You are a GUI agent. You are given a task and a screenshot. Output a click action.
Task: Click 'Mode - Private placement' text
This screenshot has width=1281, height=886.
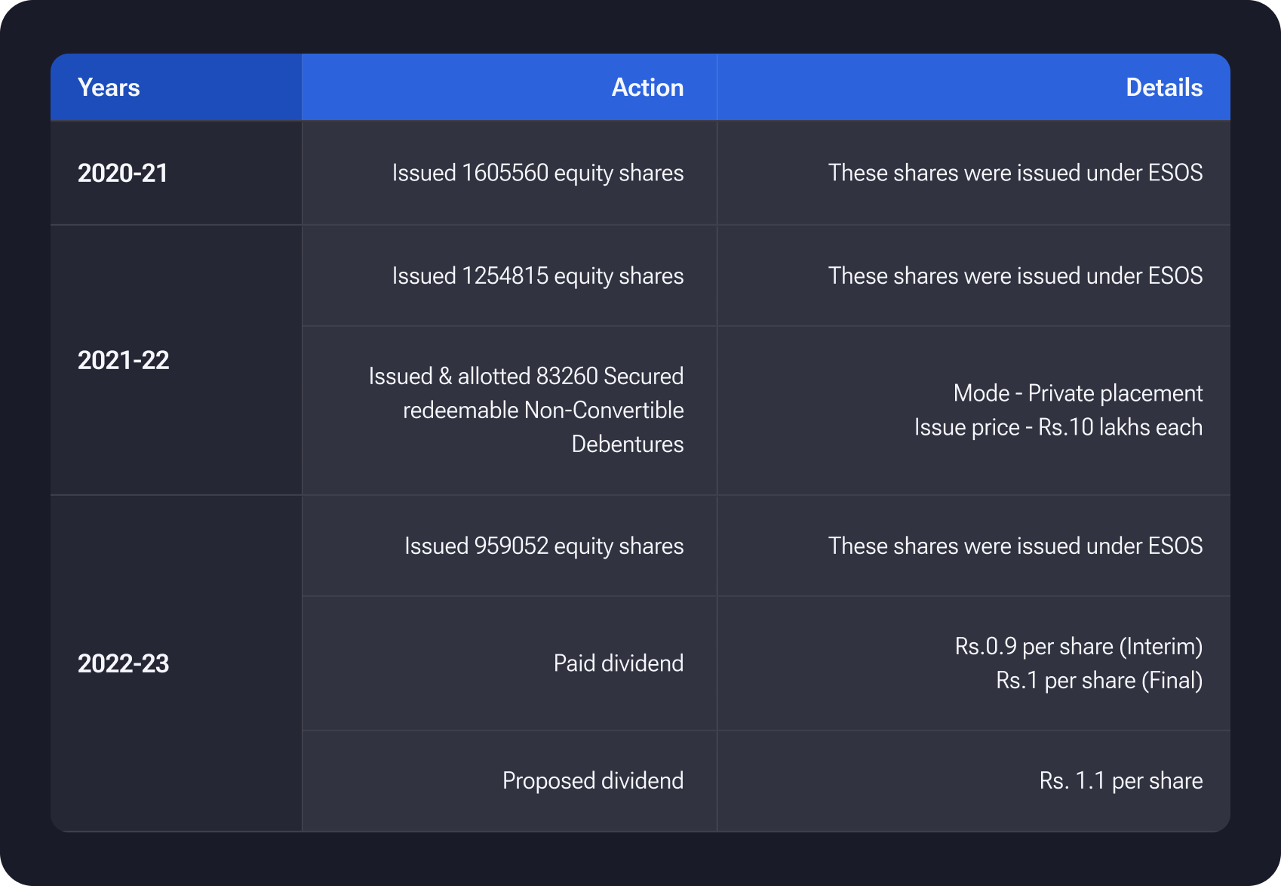[x=1077, y=393]
